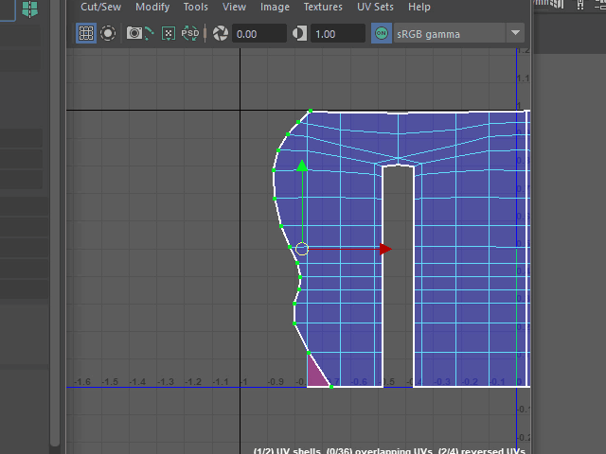Viewport: 606px width, 454px height.
Task: Click the exposure value field 0.00
Action: (259, 33)
